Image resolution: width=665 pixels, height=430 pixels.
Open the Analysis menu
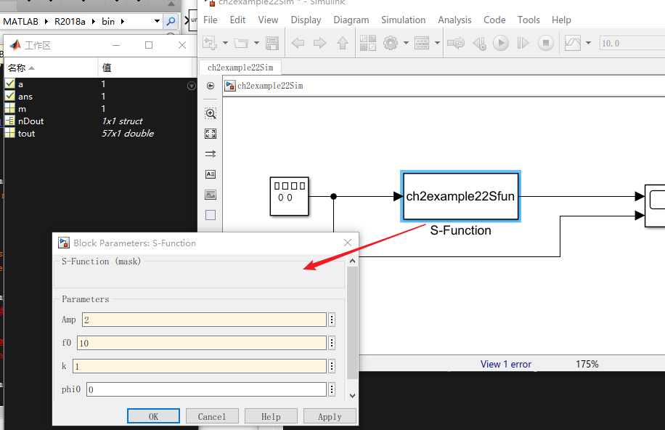point(454,20)
